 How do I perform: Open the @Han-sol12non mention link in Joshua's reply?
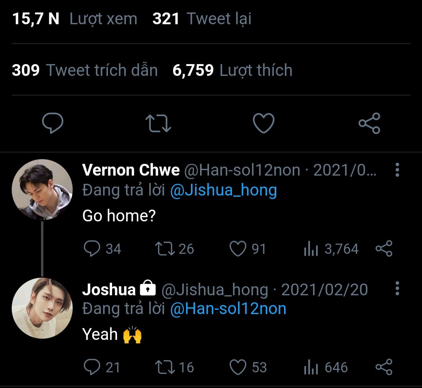pos(228,309)
